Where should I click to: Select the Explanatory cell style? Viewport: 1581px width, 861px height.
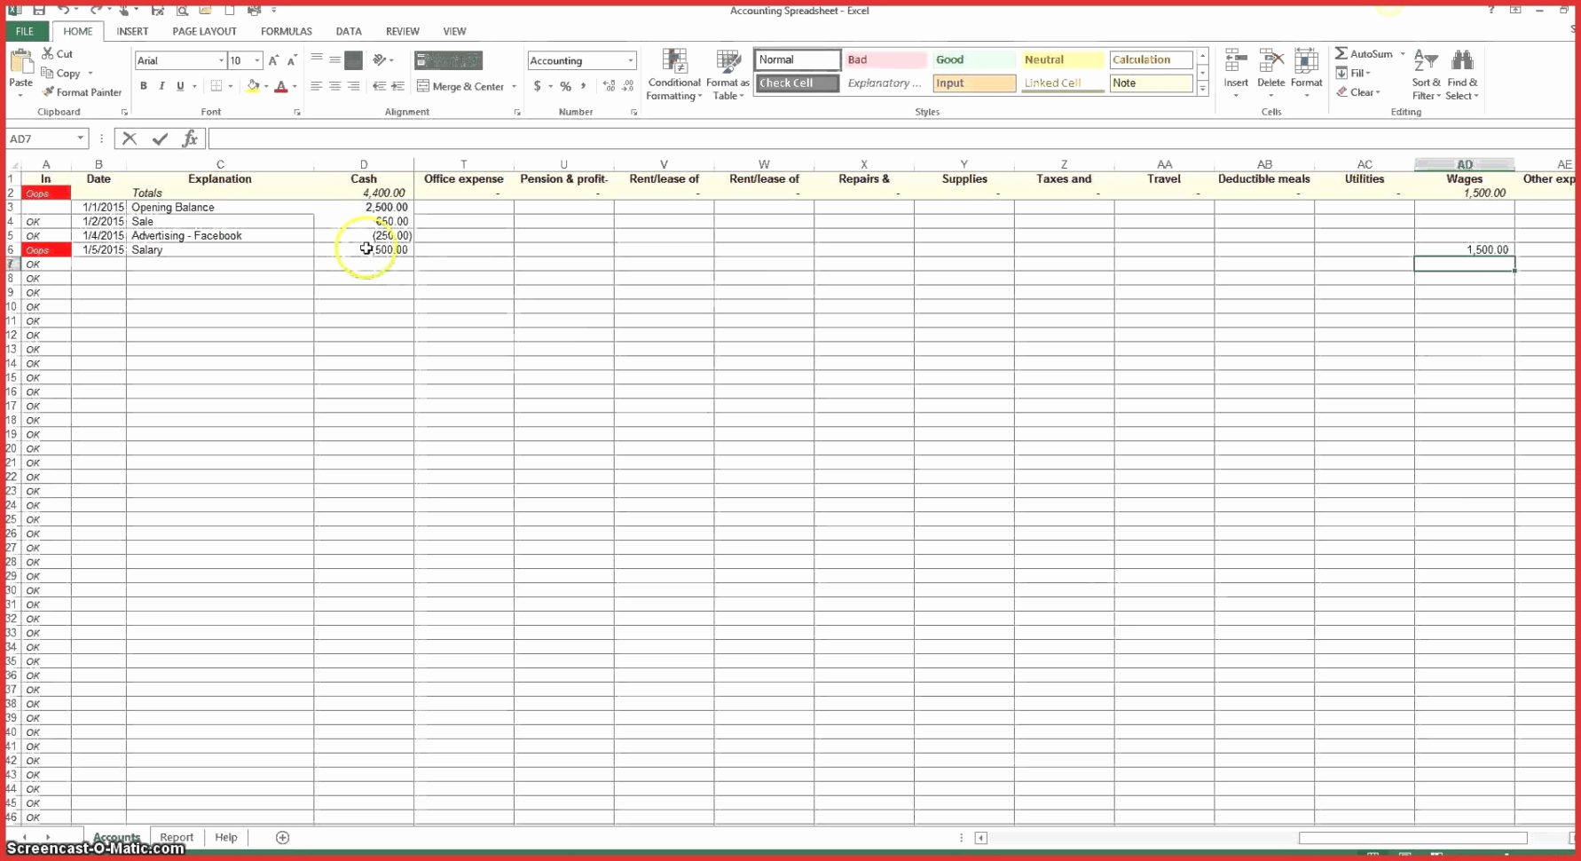point(884,83)
